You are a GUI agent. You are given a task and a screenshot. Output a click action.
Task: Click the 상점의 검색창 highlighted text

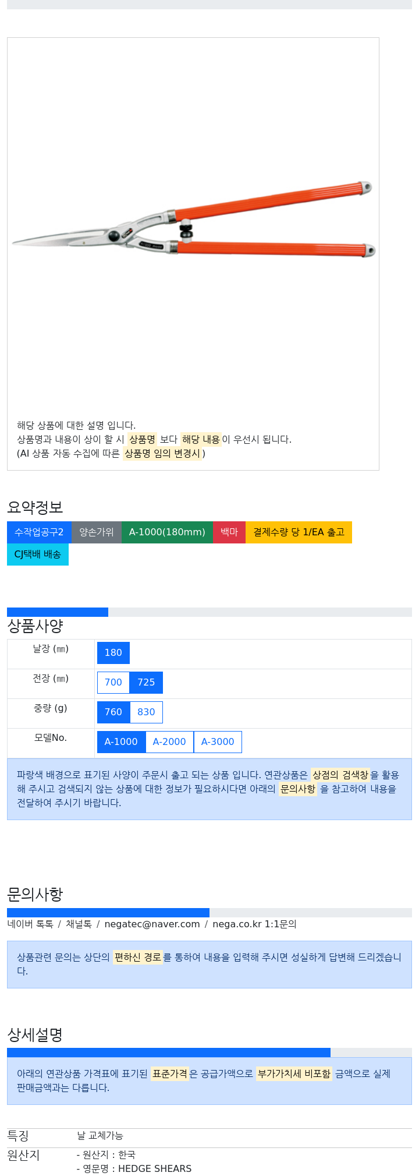tap(340, 775)
